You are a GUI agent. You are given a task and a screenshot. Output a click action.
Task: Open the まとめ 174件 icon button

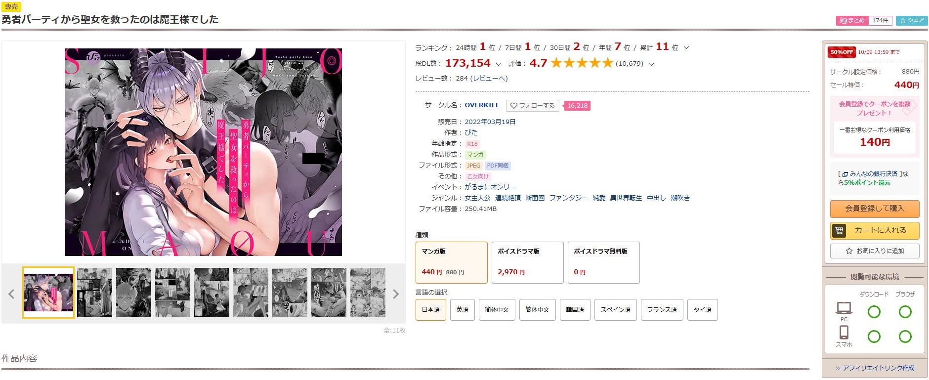point(864,20)
